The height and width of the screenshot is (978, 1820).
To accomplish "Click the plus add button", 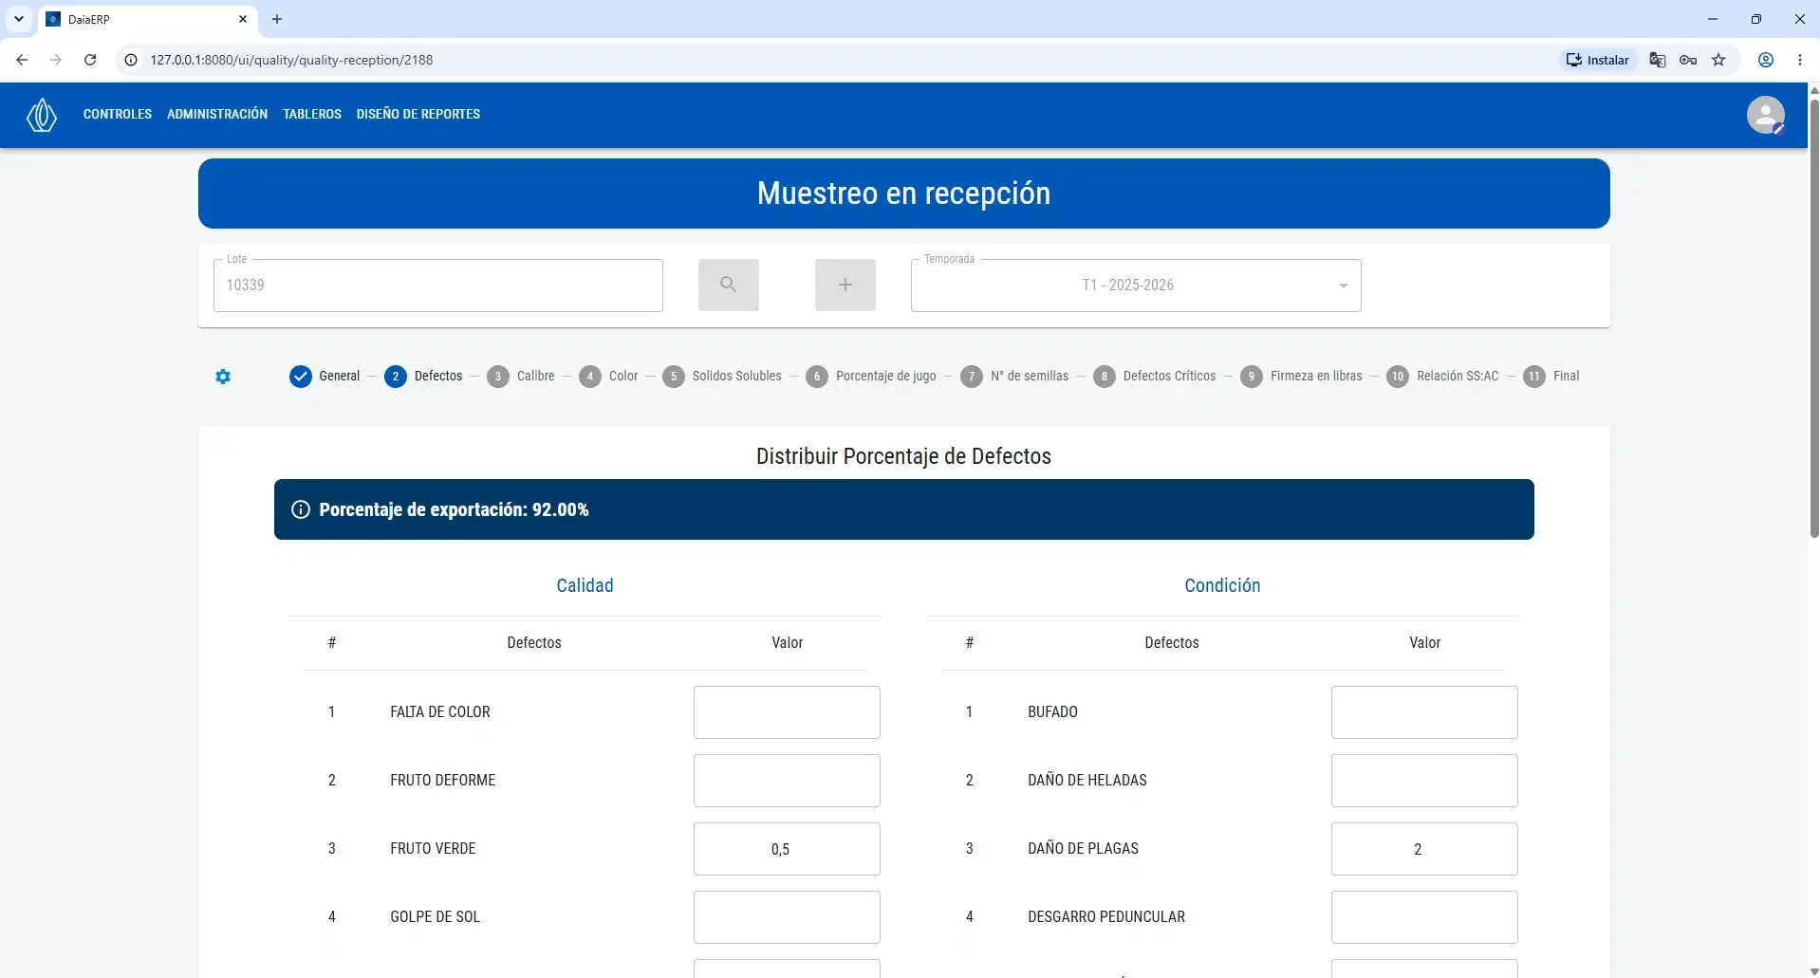I will click(x=845, y=285).
